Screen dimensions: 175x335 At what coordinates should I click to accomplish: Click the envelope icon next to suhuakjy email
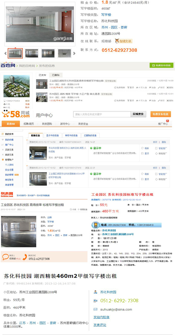95,309
